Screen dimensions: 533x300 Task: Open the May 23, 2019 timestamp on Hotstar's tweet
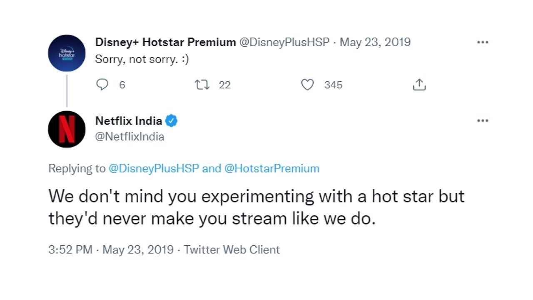click(375, 42)
